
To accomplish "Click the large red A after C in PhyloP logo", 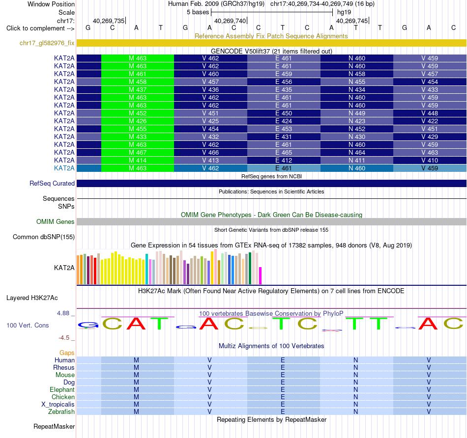I will click(136, 324).
